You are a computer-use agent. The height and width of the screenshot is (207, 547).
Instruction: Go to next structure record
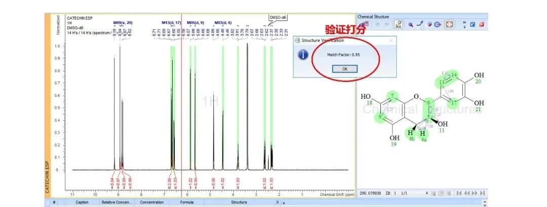point(474,193)
